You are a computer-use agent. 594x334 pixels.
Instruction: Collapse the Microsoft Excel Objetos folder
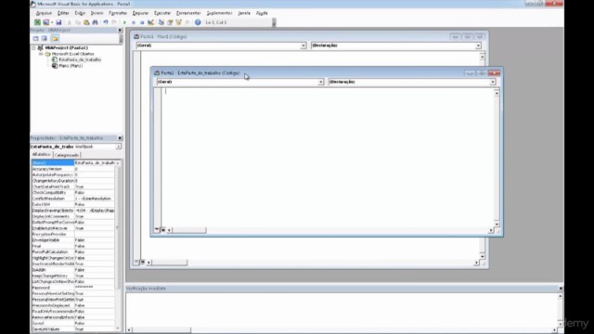pyautogui.click(x=41, y=54)
